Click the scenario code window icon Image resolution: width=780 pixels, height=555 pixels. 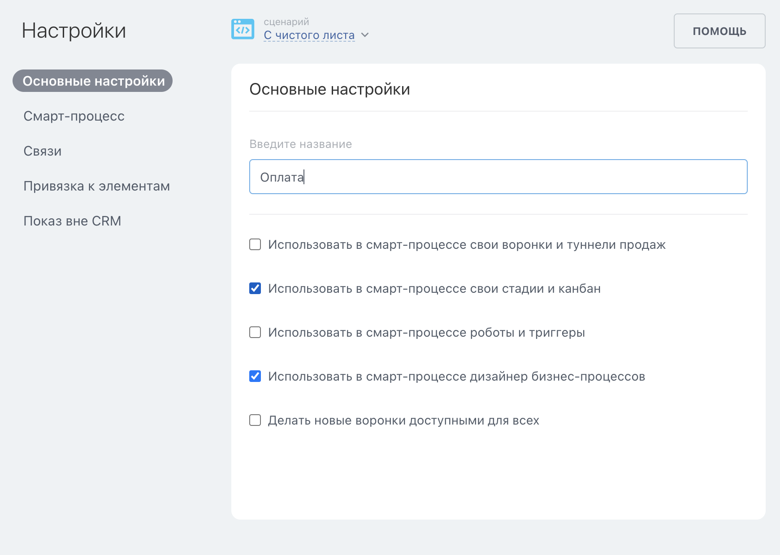pos(243,29)
